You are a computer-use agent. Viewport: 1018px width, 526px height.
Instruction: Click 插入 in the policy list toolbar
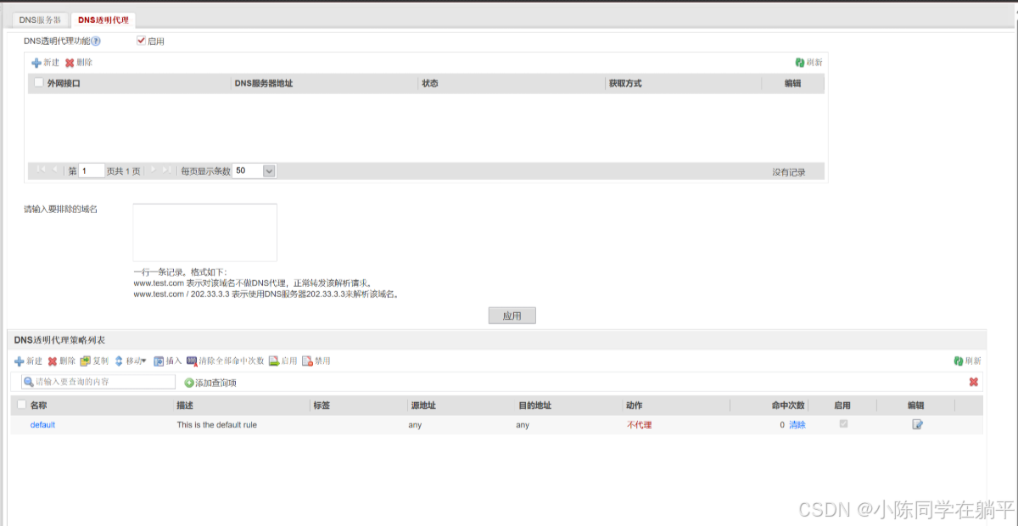[168, 361]
